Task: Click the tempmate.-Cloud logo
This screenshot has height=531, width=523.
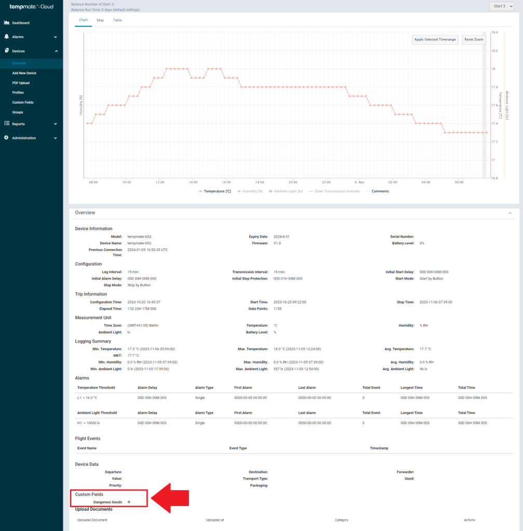Action: 31,6
